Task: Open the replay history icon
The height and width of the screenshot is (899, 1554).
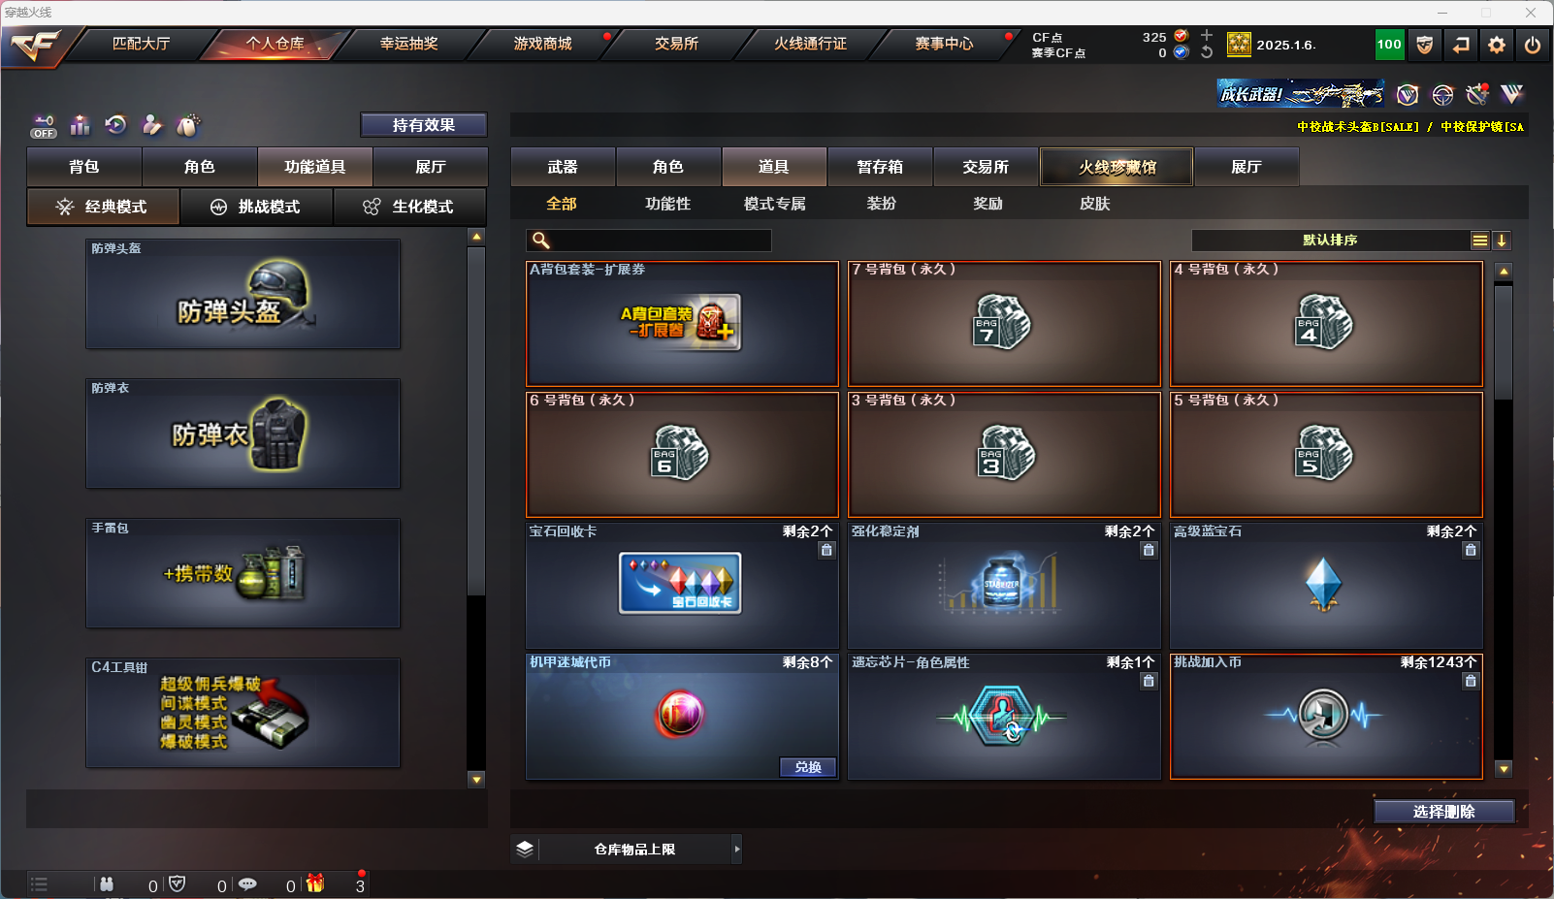Action: (115, 125)
